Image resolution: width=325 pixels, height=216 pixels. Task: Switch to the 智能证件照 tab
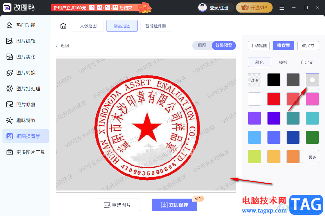point(156,26)
